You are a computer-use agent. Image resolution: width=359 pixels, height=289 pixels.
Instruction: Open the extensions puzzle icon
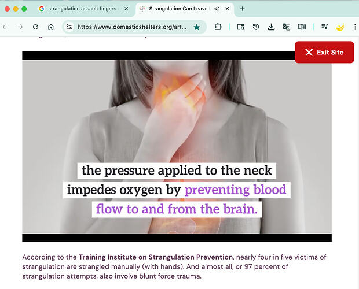point(218,27)
